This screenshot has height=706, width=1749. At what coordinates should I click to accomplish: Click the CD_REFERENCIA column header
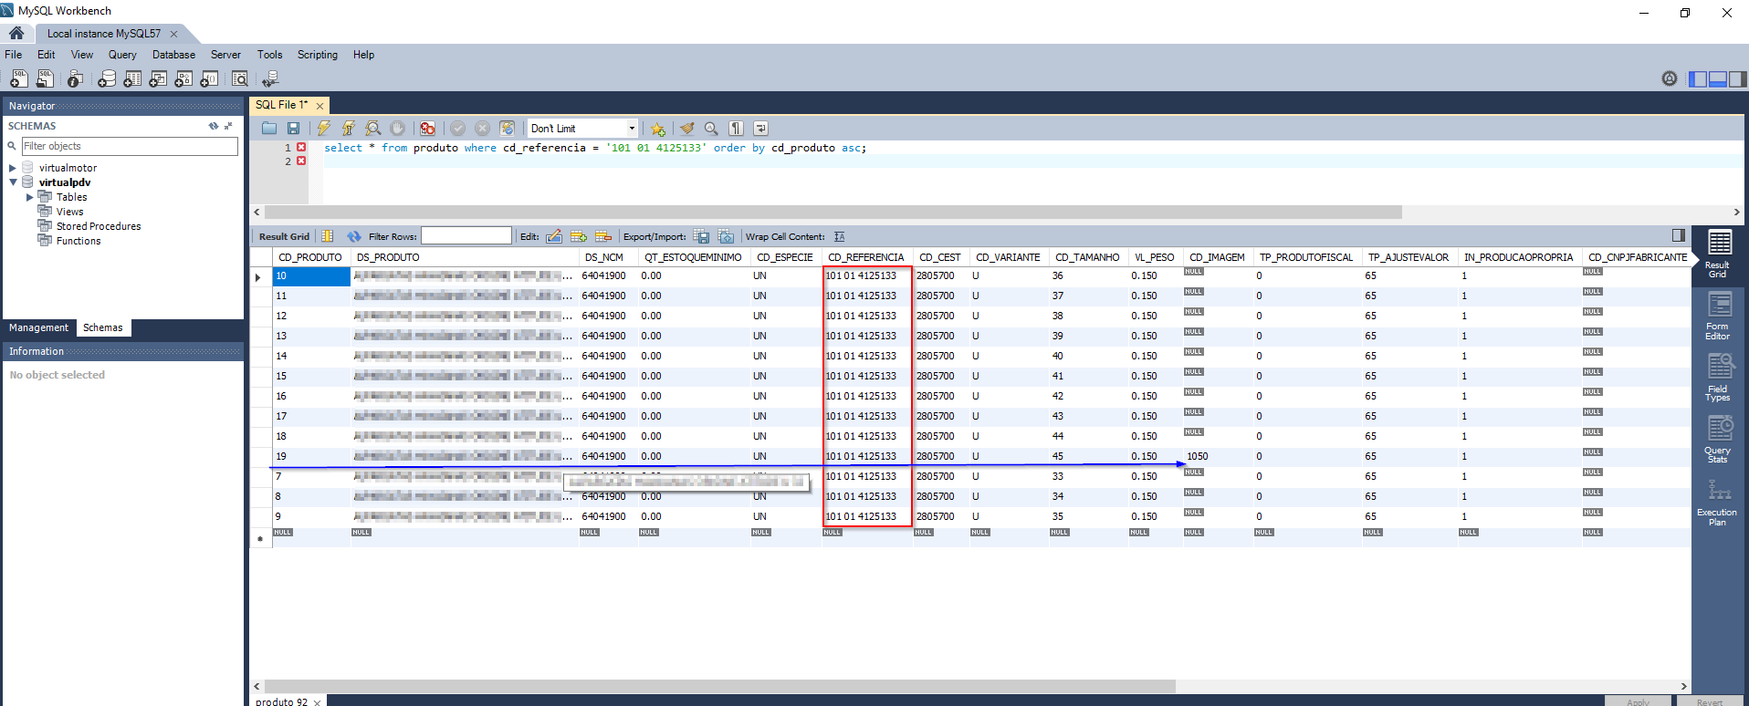pyautogui.click(x=865, y=257)
